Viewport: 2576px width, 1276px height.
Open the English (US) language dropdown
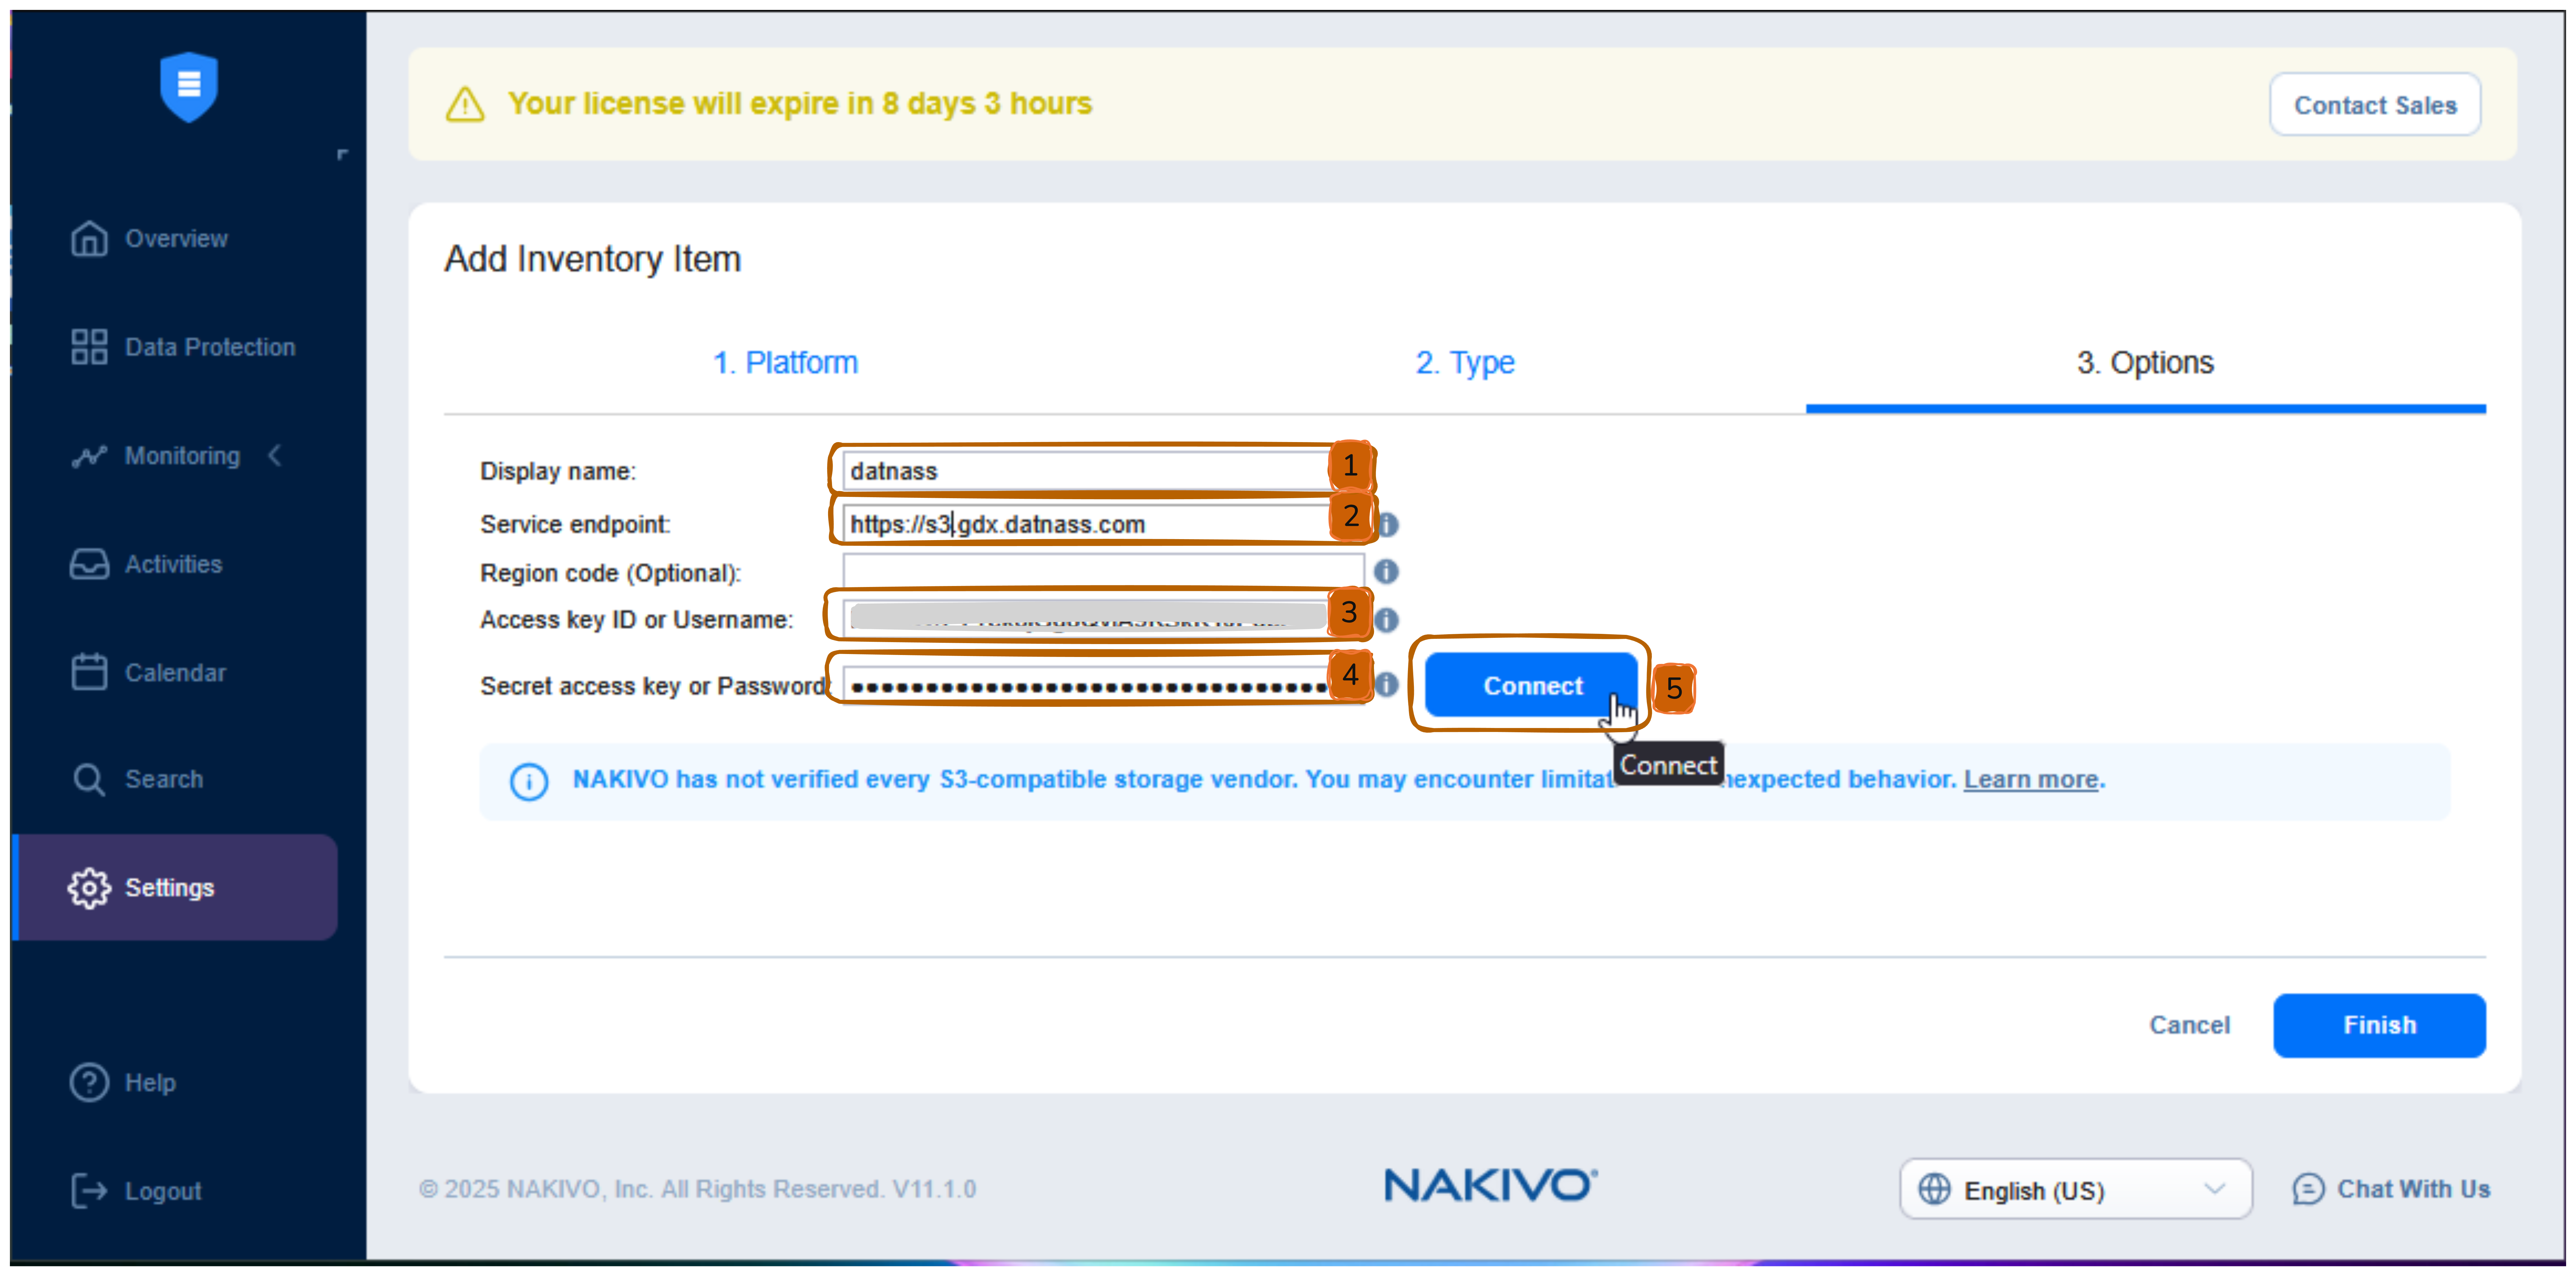(x=2075, y=1189)
